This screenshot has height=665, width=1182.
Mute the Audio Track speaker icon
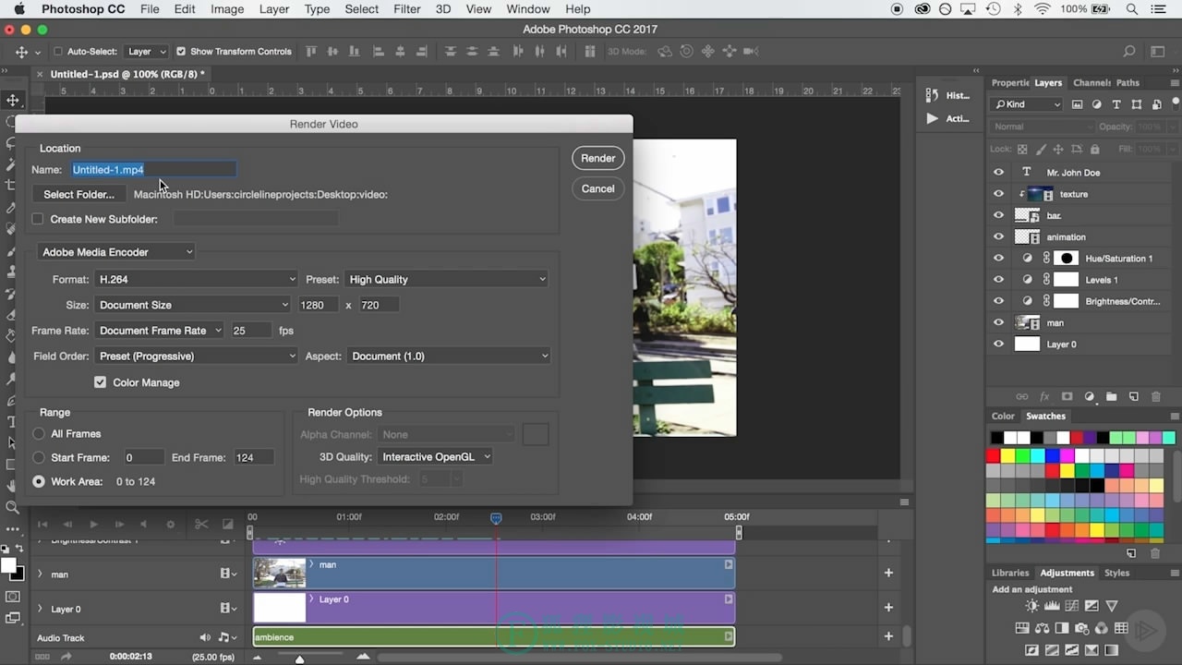(x=205, y=637)
